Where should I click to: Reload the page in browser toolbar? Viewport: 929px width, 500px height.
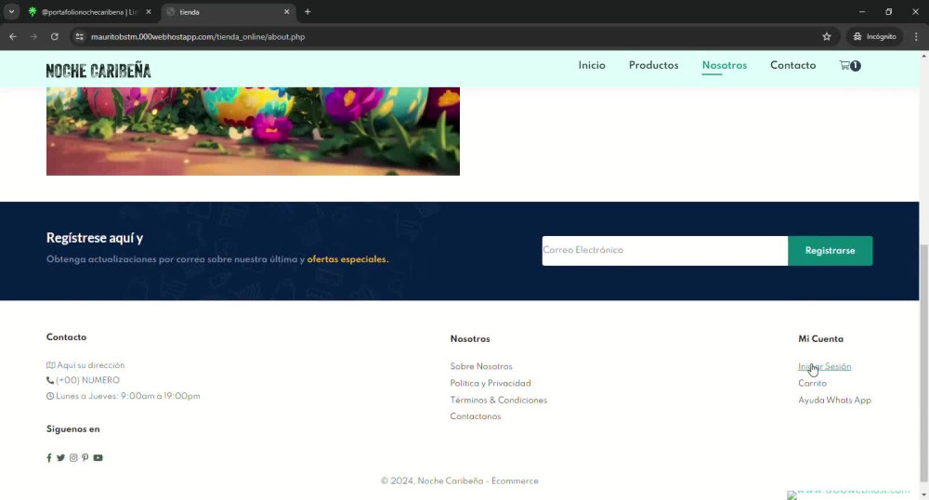click(55, 37)
